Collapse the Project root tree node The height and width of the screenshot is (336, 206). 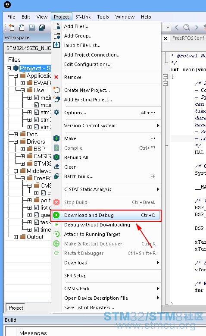click(9, 68)
